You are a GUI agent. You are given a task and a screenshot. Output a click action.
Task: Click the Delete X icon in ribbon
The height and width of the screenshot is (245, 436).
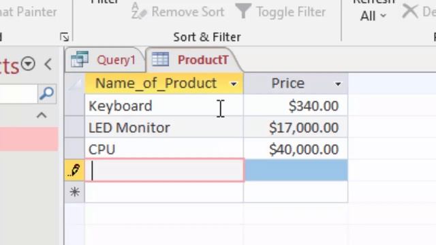click(410, 11)
